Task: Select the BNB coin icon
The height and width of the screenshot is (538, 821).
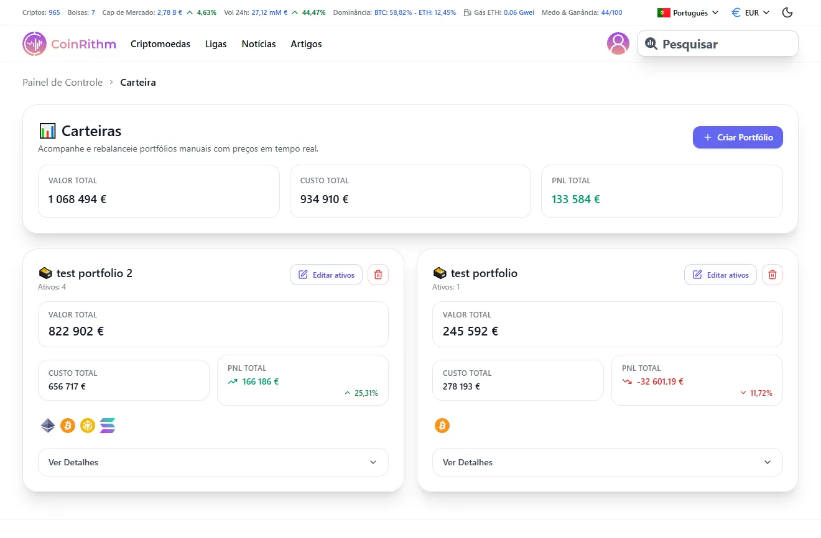Action: (87, 426)
